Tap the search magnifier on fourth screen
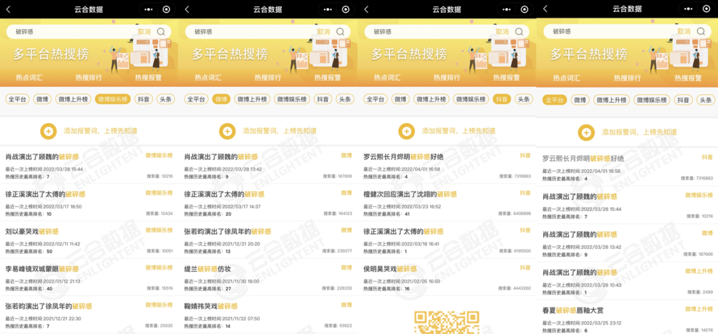 (x=701, y=32)
